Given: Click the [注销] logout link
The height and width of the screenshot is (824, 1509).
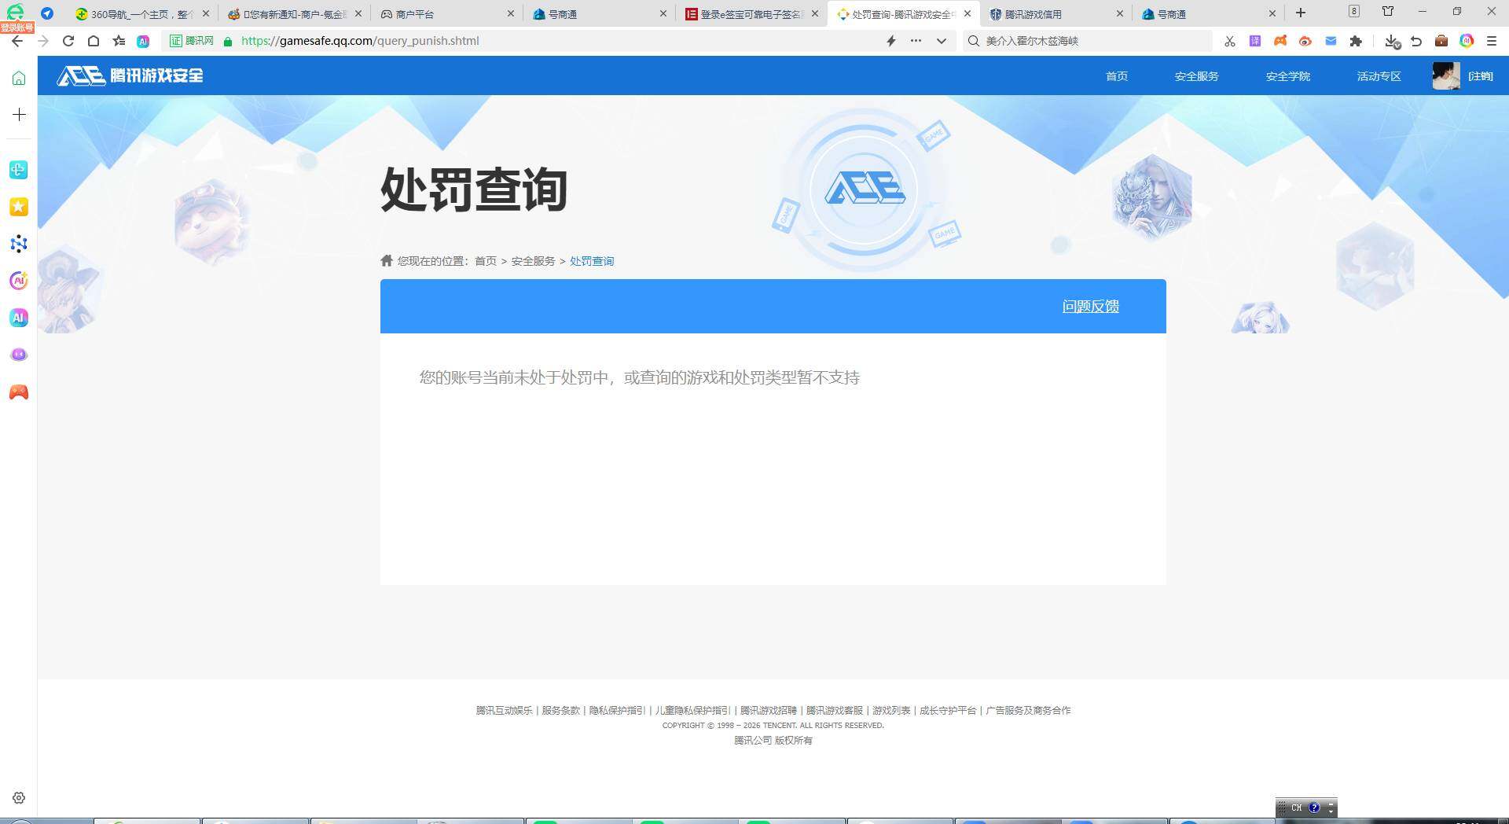Looking at the screenshot, I should 1481,76.
